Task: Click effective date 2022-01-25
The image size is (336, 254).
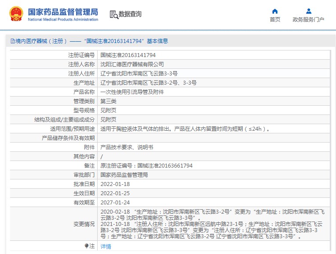Action: [x=115, y=193]
